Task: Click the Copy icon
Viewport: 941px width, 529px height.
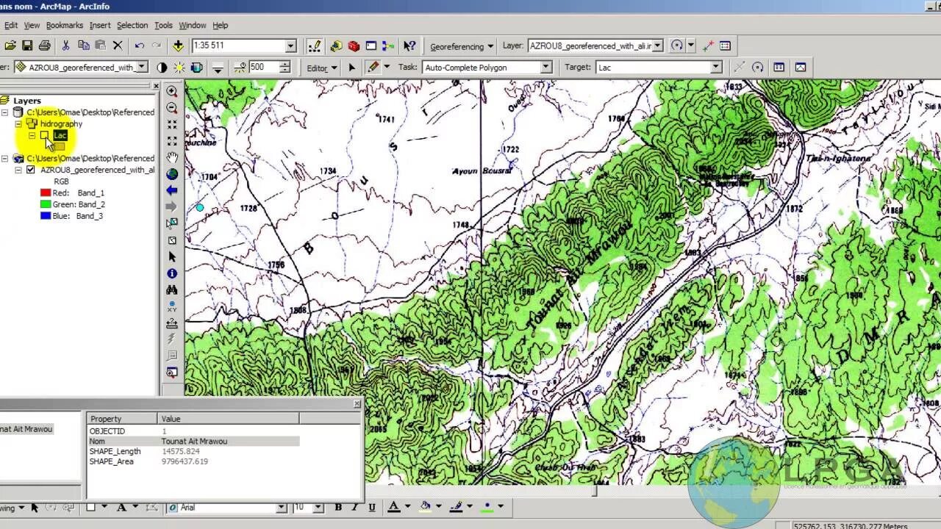Action: pos(83,46)
